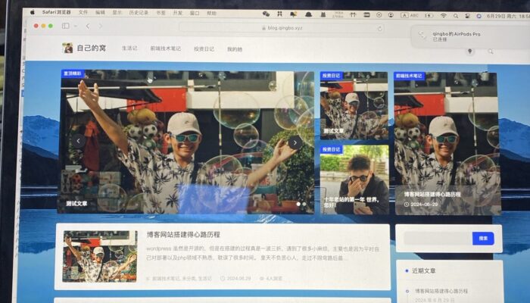Click the AirPods Pro connection notification
The height and width of the screenshot is (303, 530).
pyautogui.click(x=470, y=36)
